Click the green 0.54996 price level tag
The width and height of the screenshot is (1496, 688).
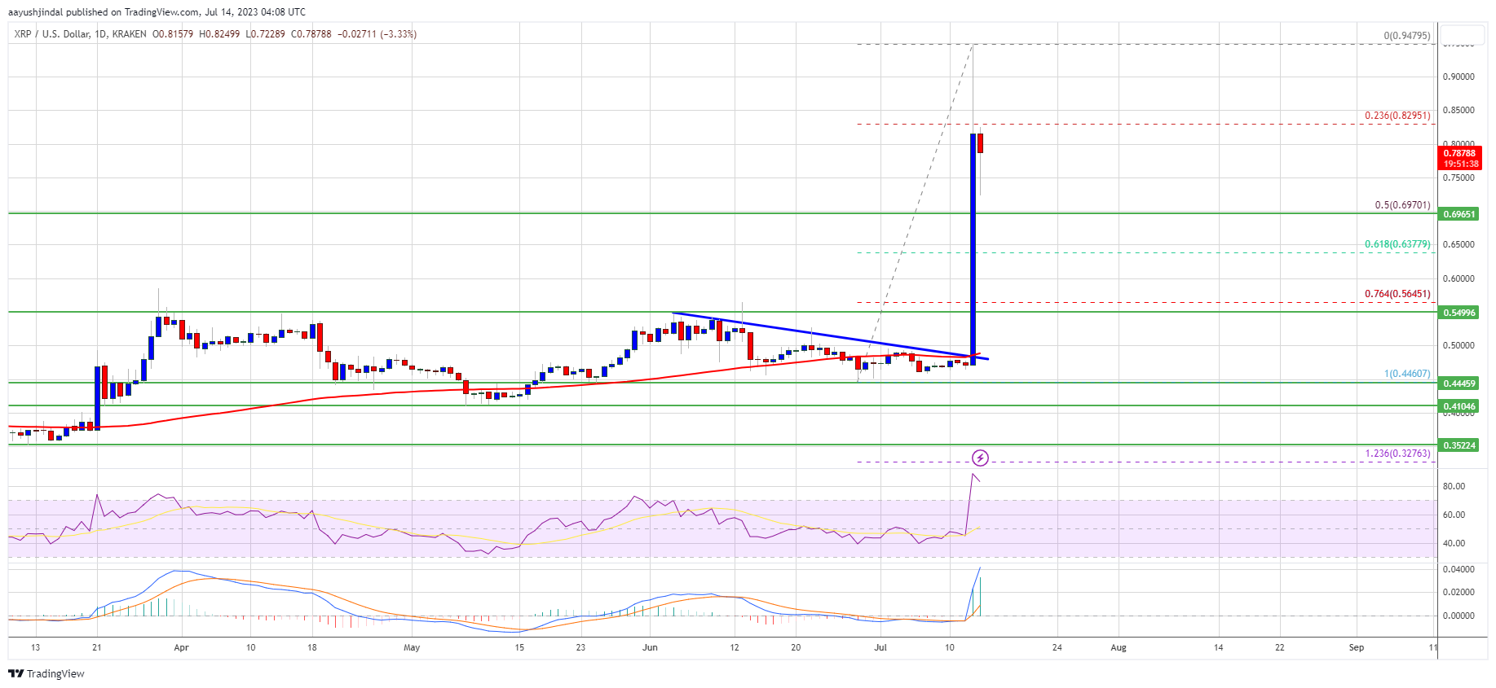[x=1459, y=313]
